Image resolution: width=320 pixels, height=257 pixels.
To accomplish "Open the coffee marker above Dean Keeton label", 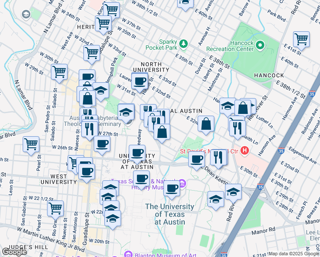I will [196, 159].
